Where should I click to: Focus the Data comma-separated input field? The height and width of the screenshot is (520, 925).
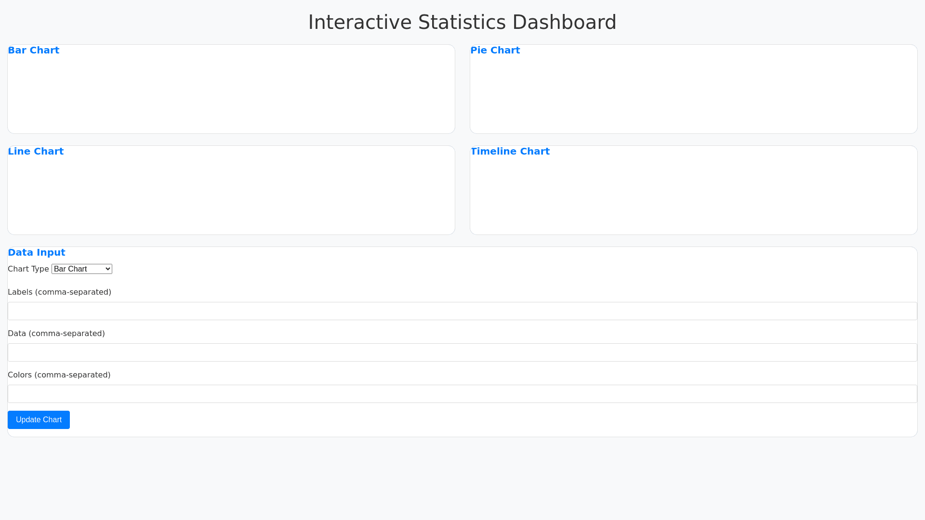point(462,352)
